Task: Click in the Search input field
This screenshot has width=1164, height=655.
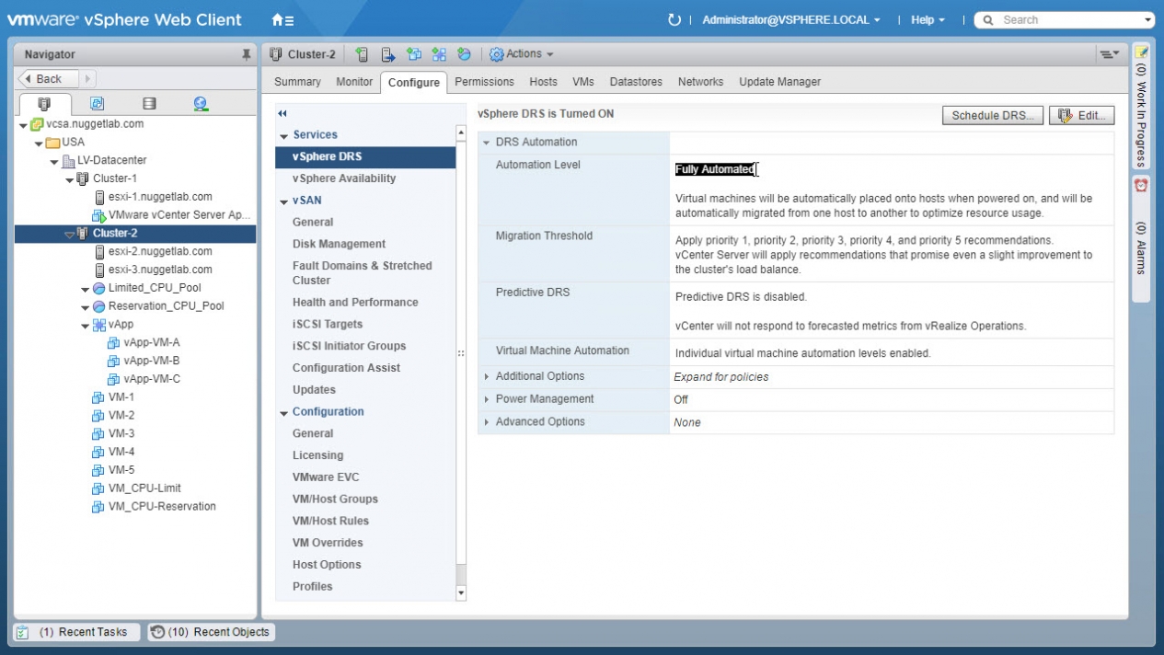Action: [1067, 19]
